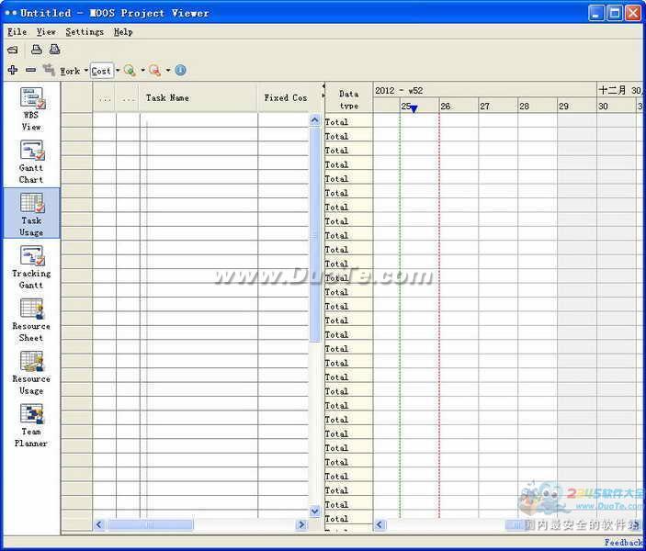Click the plus expand-all icon
The height and width of the screenshot is (551, 646).
point(13,70)
